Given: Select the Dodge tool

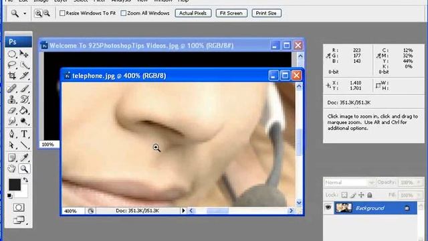Looking at the screenshot, I should 24,121.
